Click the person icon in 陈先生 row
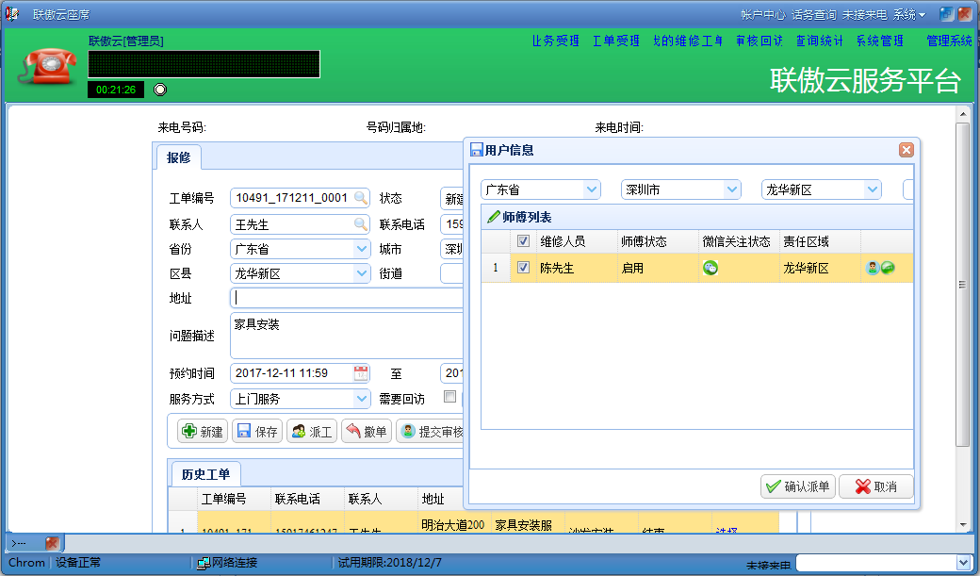 (872, 268)
